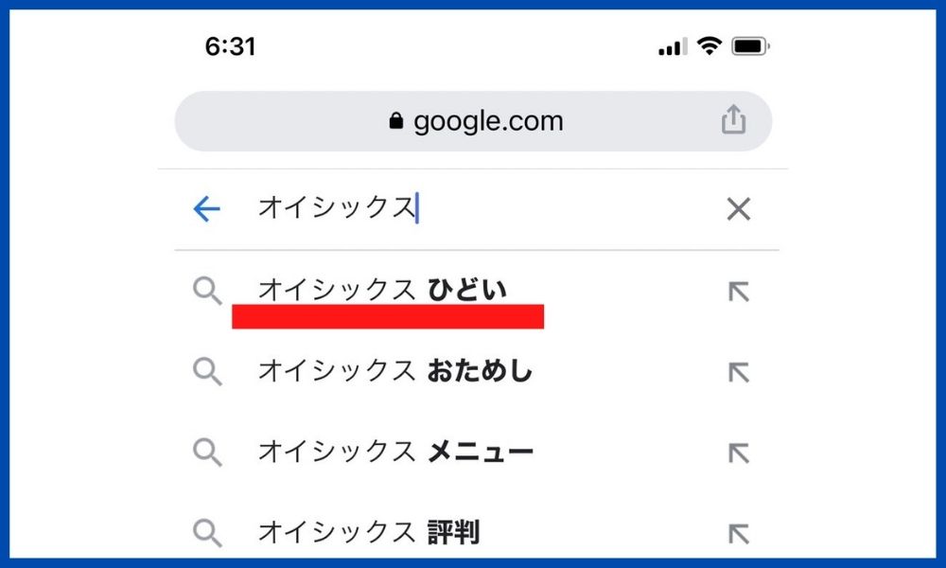Viewport: 946px width, 568px height.
Task: Click magnifier icon beside オイシックス おためし
Action: (x=207, y=371)
